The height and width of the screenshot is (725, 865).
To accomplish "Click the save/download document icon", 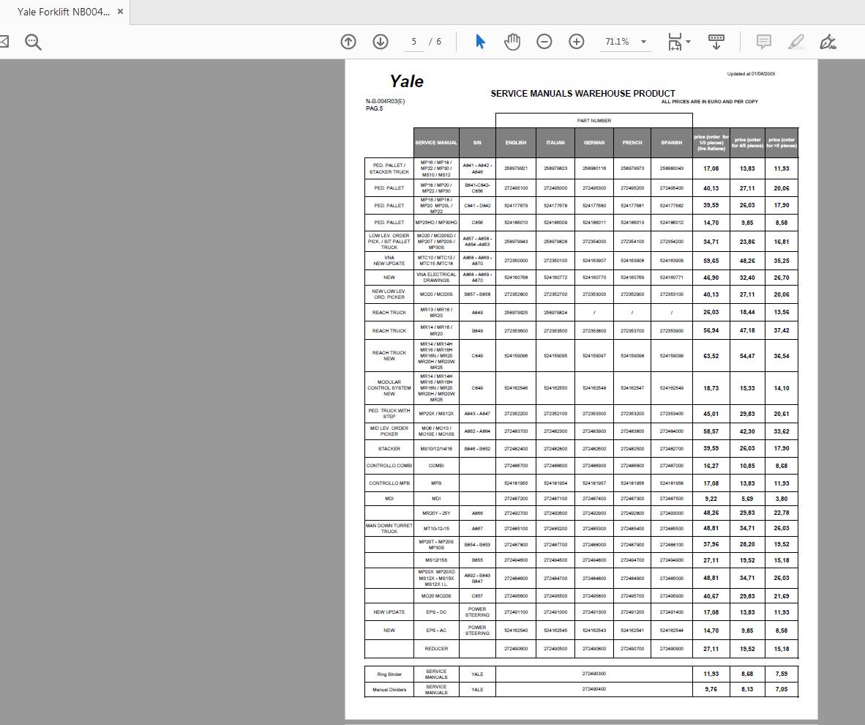I will (x=715, y=42).
